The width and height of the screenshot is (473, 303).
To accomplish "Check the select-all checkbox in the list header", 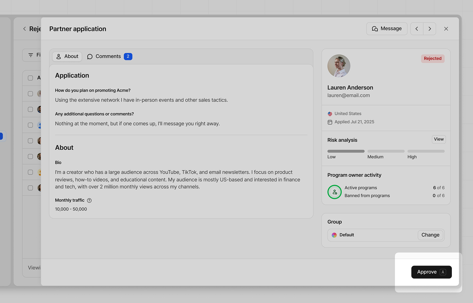I will [30, 78].
